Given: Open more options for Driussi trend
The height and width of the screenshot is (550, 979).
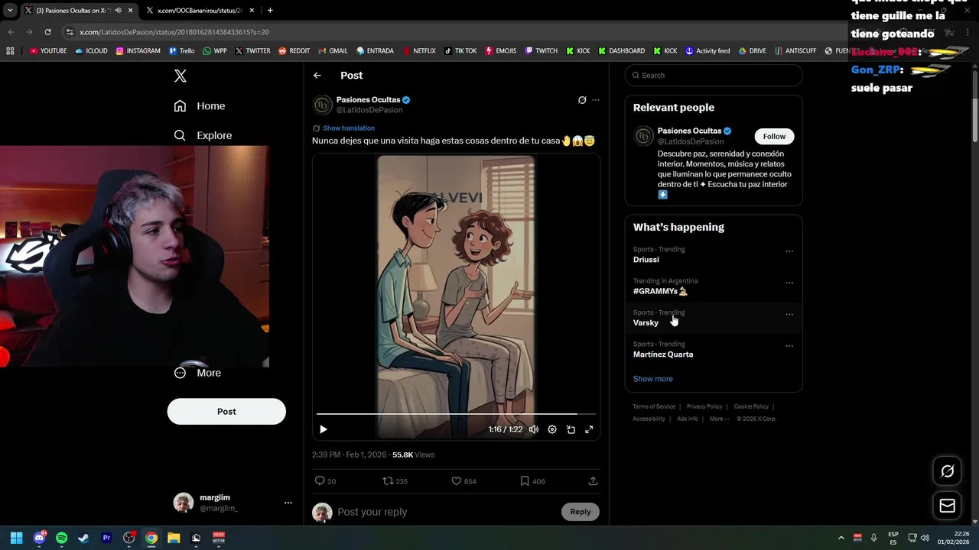Looking at the screenshot, I should [789, 251].
